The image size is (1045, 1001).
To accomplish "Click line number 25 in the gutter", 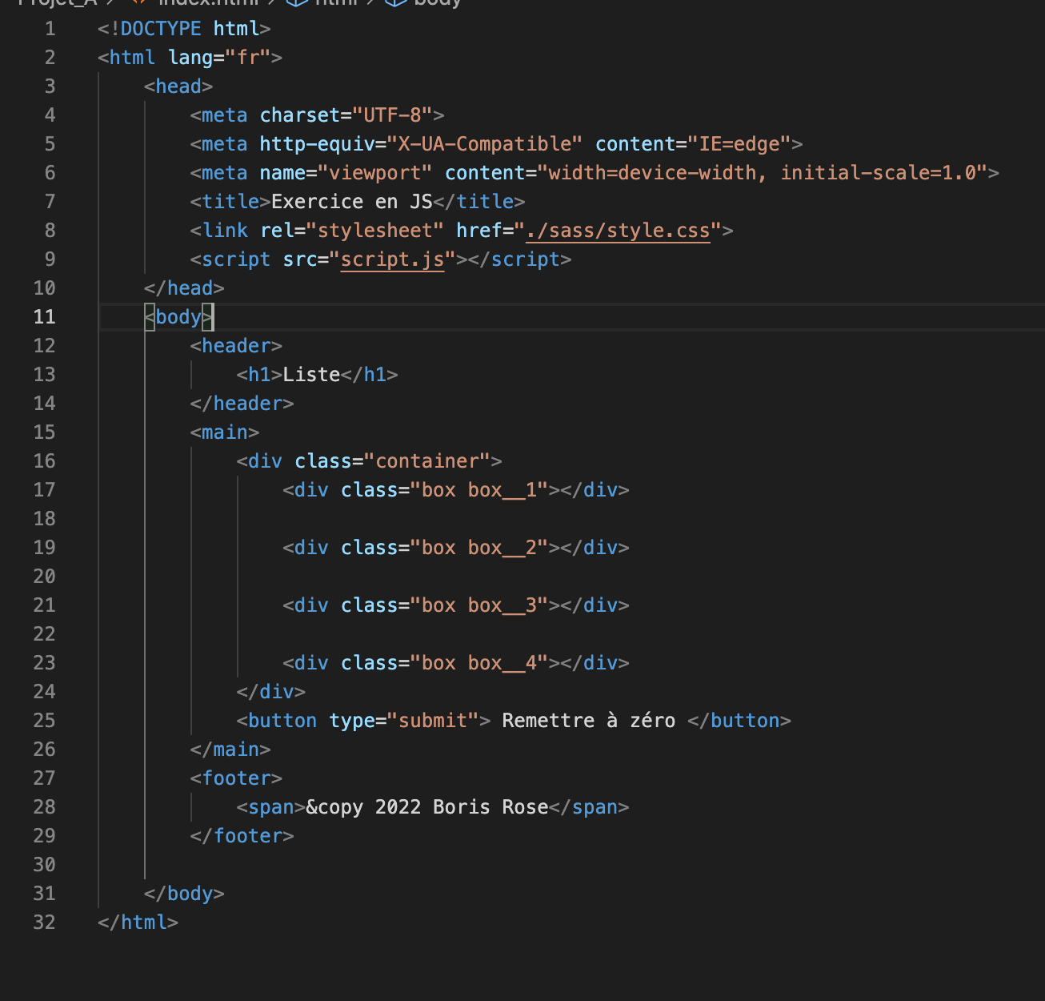I will (45, 720).
